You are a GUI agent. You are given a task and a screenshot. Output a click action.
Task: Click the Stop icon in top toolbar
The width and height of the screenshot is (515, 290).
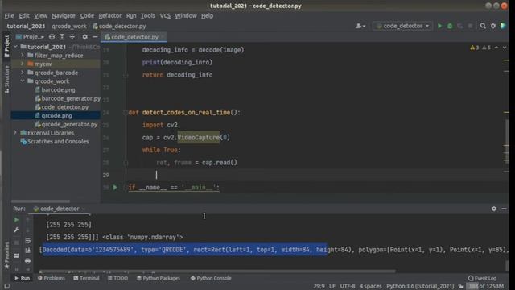[x=470, y=26]
